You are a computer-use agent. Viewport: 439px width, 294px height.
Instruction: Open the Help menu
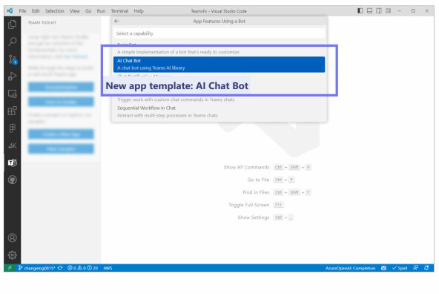pyautogui.click(x=139, y=10)
